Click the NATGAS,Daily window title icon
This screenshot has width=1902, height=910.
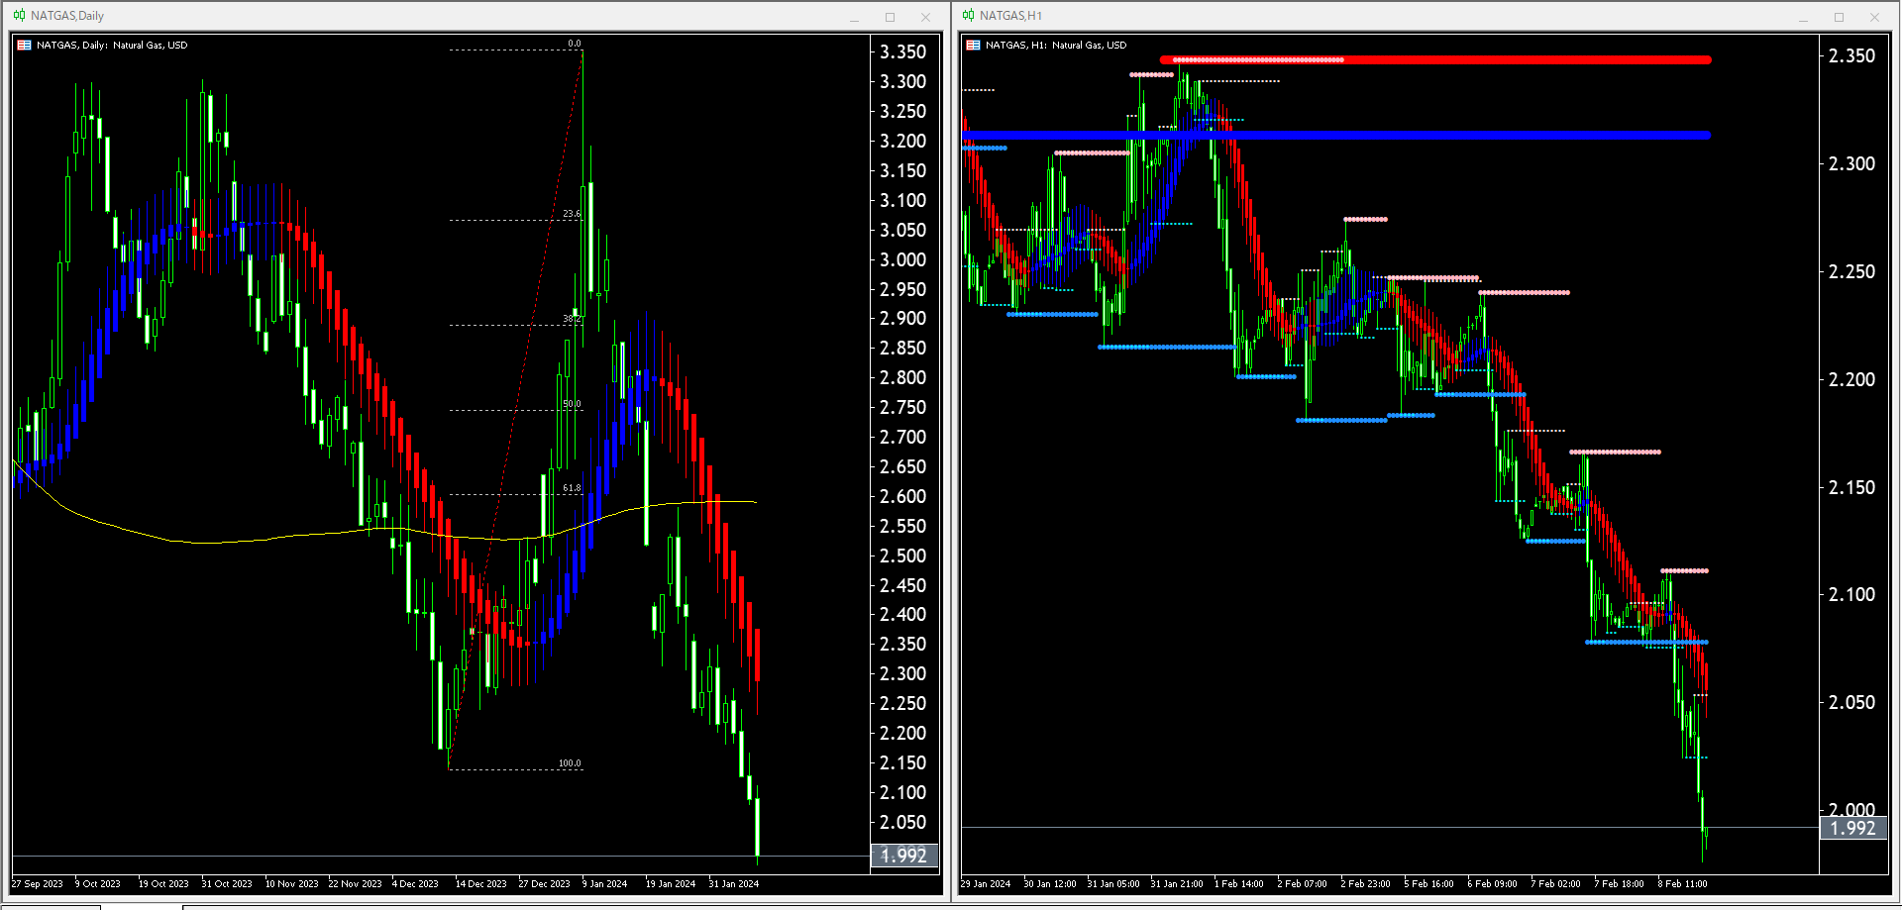[20, 16]
